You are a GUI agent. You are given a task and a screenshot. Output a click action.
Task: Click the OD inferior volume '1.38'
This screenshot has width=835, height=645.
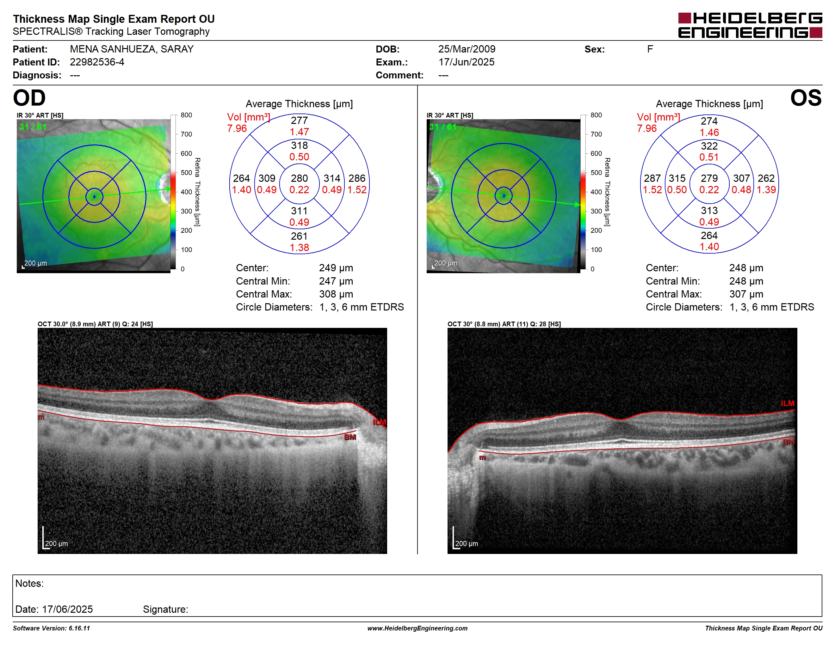click(x=299, y=248)
